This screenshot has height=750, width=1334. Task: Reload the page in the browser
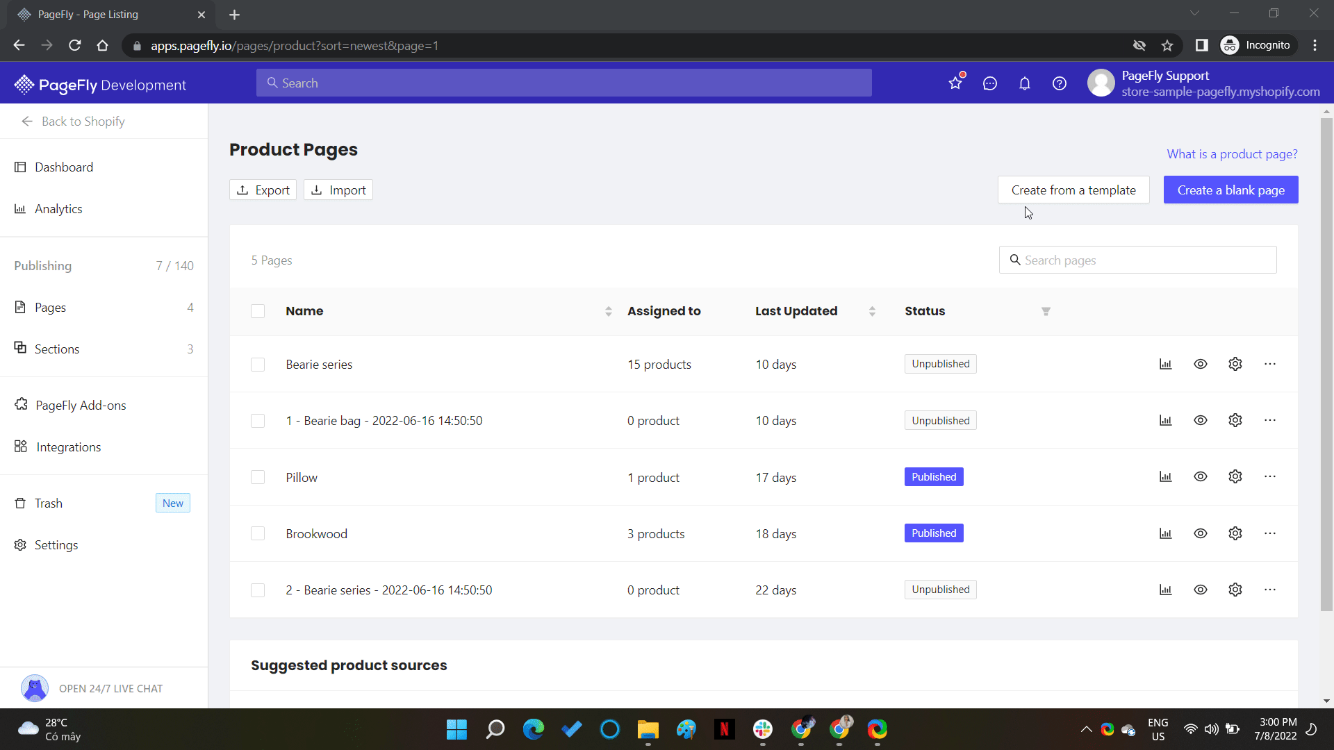coord(75,45)
